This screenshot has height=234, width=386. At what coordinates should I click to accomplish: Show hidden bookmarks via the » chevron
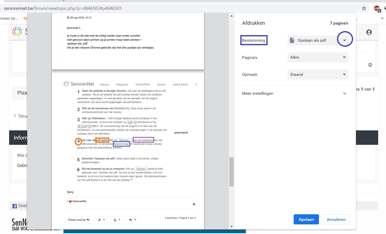(382, 18)
